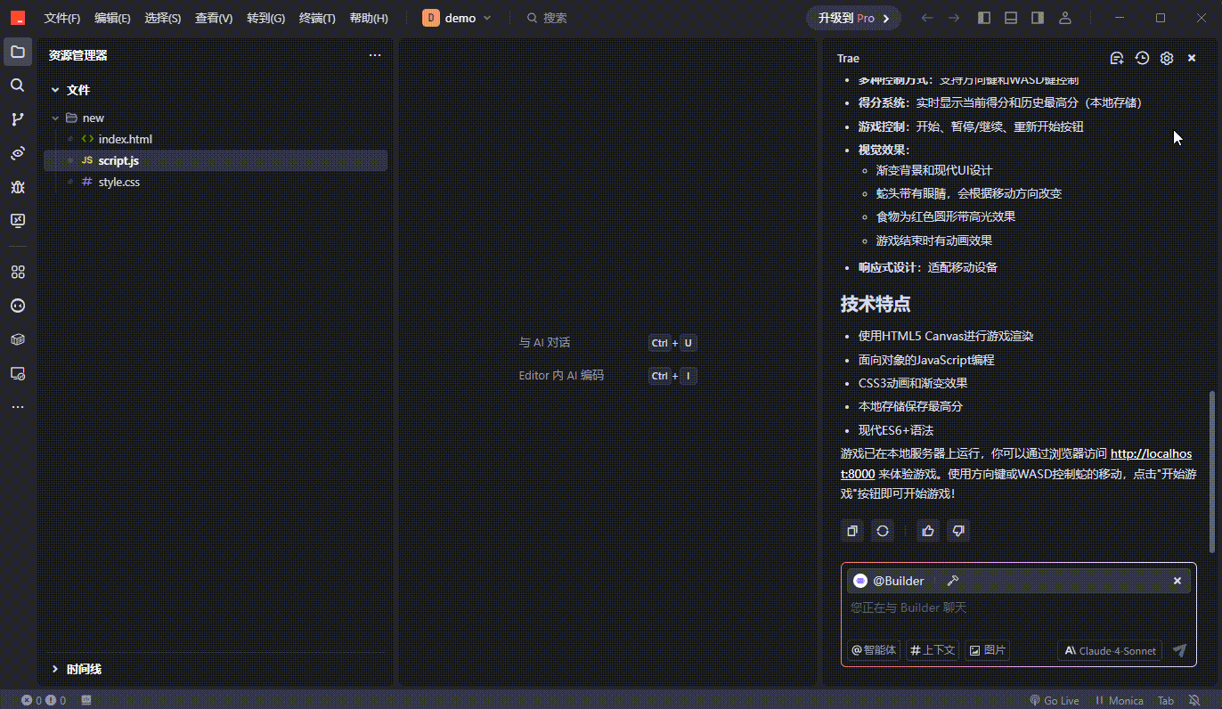1222x709 pixels.
Task: Click problems error count in status bar
Action: click(x=44, y=701)
